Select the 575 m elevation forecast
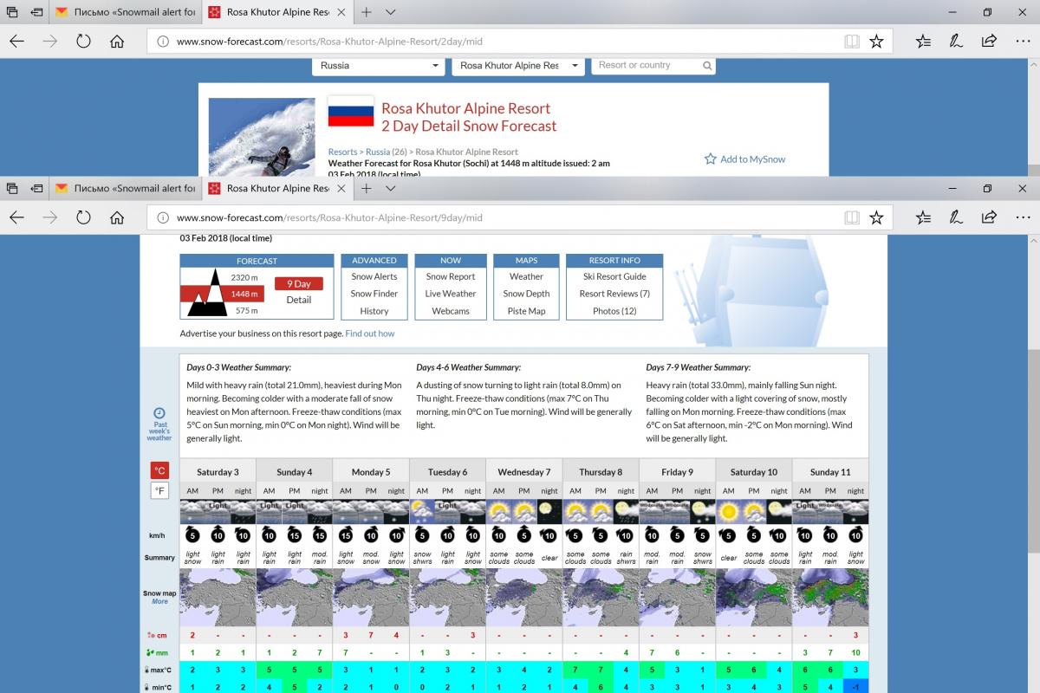This screenshot has height=693, width=1040. pos(247,310)
